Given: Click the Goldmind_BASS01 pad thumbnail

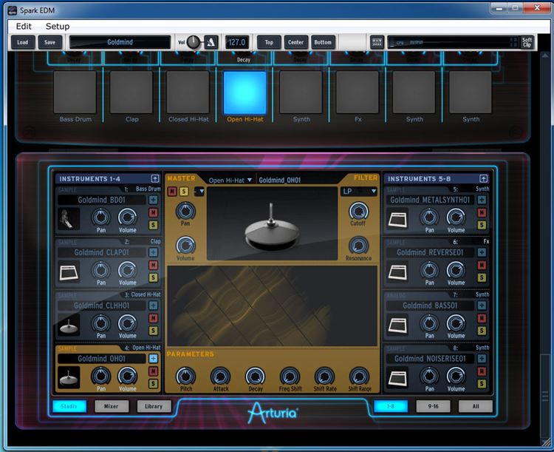Looking at the screenshot, I should [x=397, y=324].
